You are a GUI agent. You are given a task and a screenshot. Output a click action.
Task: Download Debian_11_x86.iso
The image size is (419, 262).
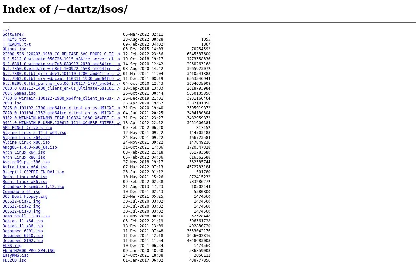pos(23,226)
